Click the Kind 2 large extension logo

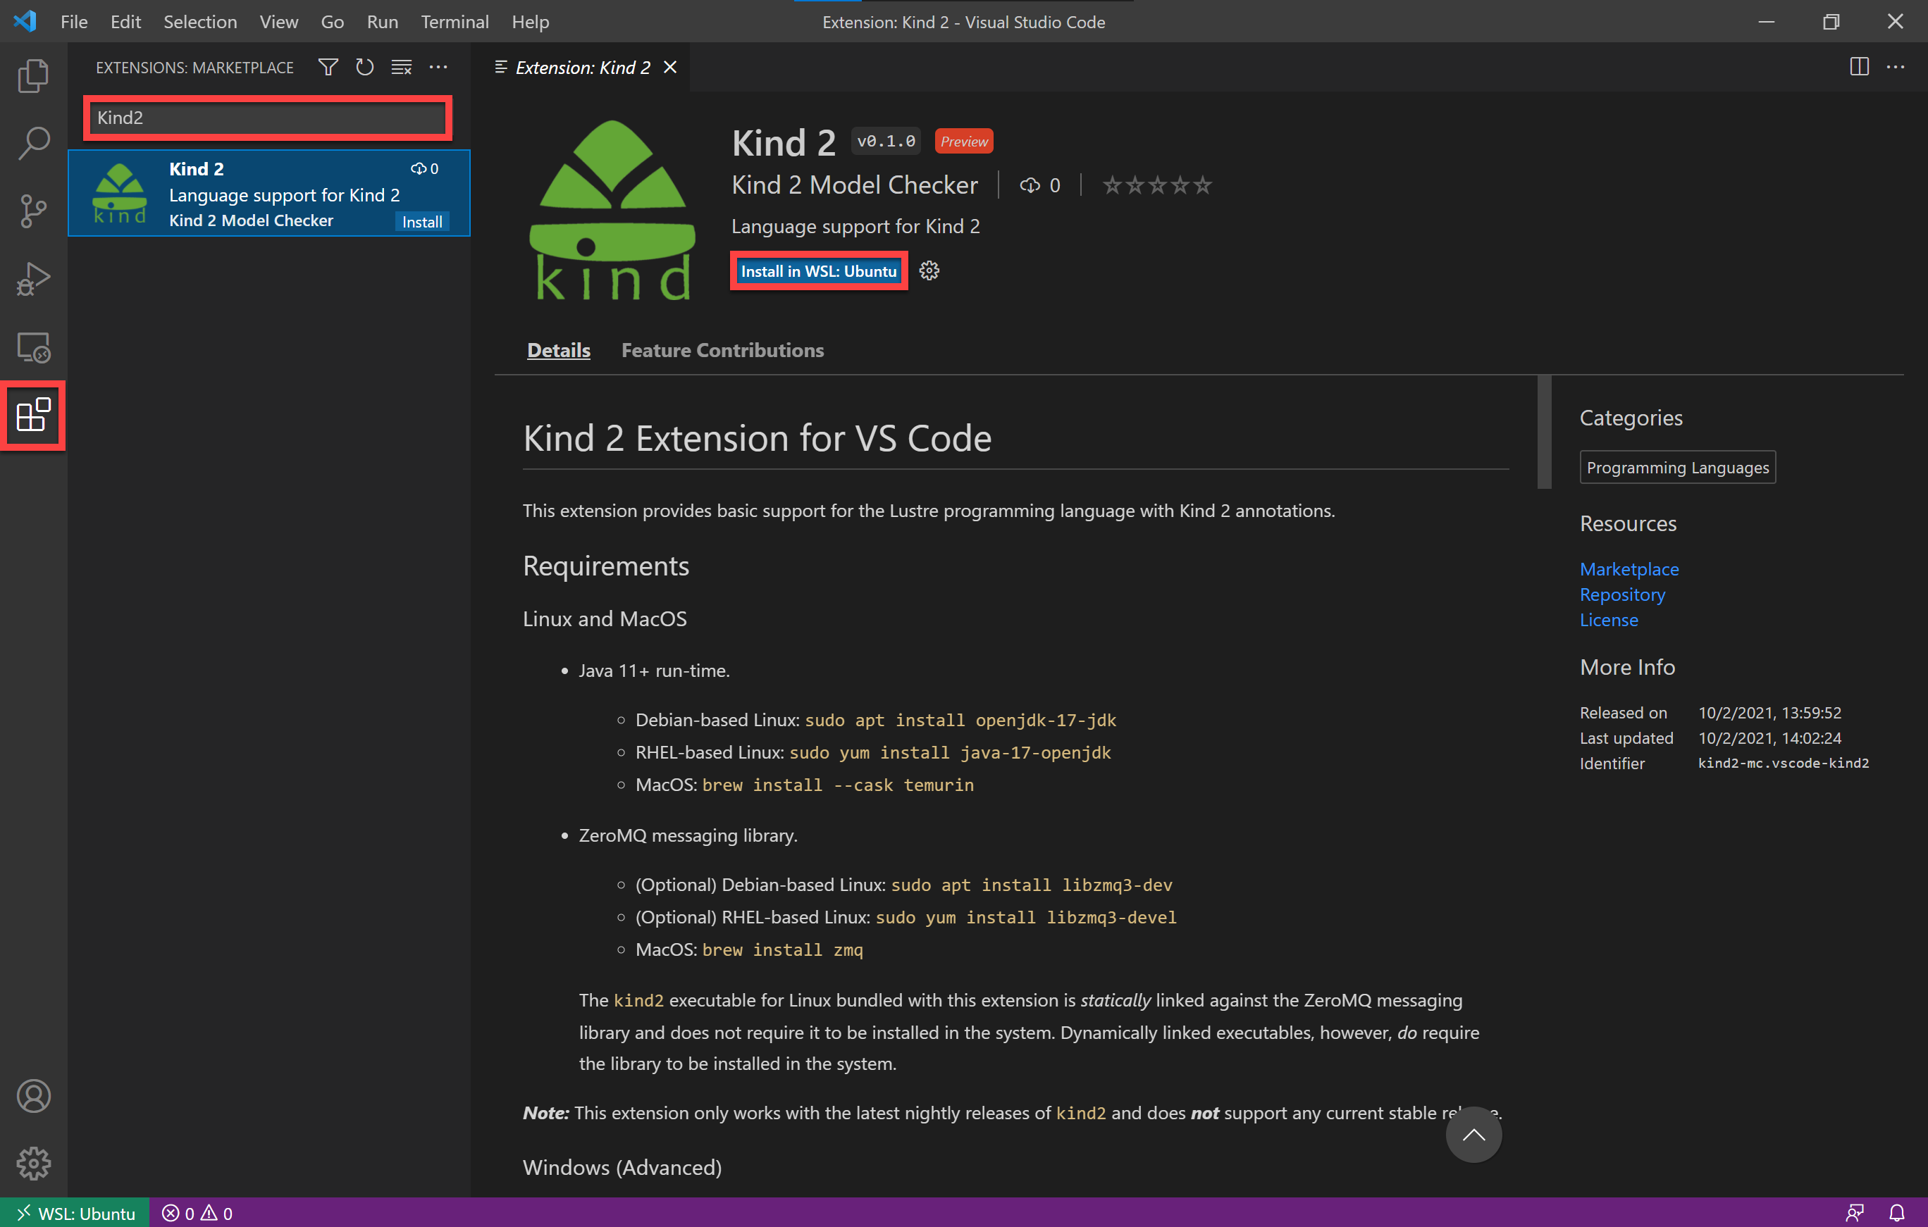point(612,210)
